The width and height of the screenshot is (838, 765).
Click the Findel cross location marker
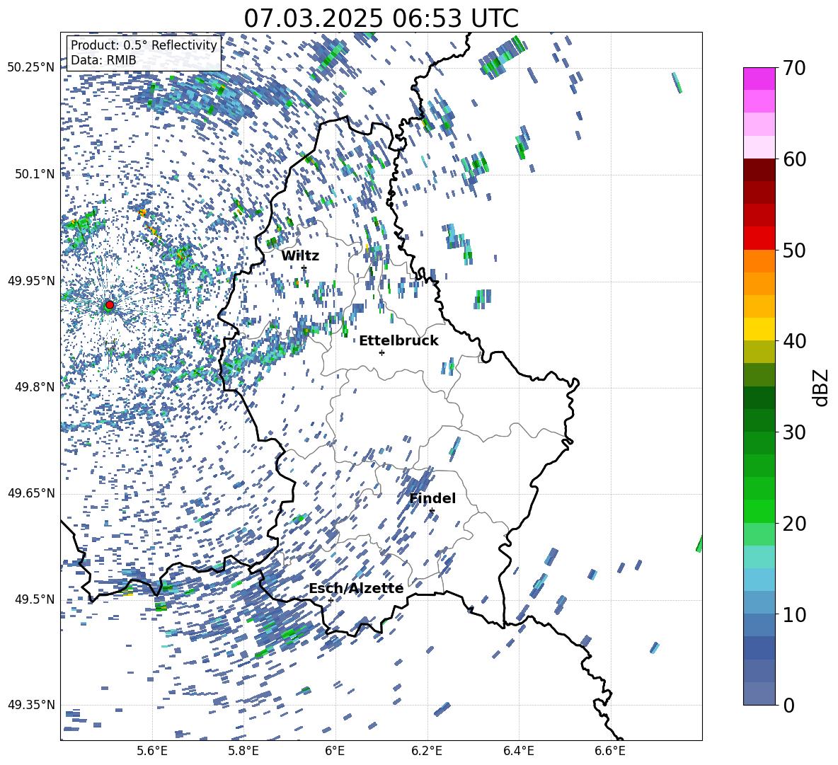pyautogui.click(x=432, y=511)
